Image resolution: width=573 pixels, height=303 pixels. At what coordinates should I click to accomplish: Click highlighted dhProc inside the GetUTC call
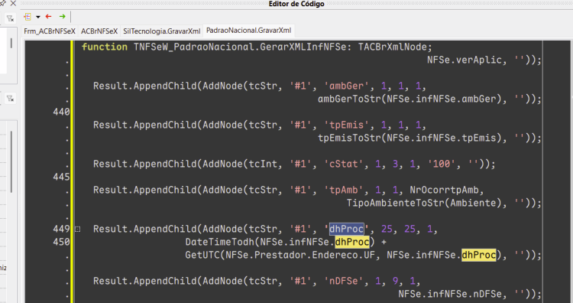pos(479,255)
